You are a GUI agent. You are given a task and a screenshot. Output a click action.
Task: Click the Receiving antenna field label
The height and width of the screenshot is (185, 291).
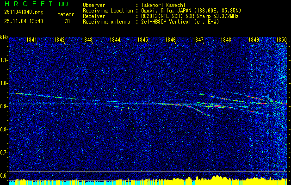[x=106, y=22]
